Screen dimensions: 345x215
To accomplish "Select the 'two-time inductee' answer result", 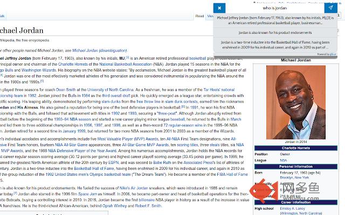I will click(275, 45).
